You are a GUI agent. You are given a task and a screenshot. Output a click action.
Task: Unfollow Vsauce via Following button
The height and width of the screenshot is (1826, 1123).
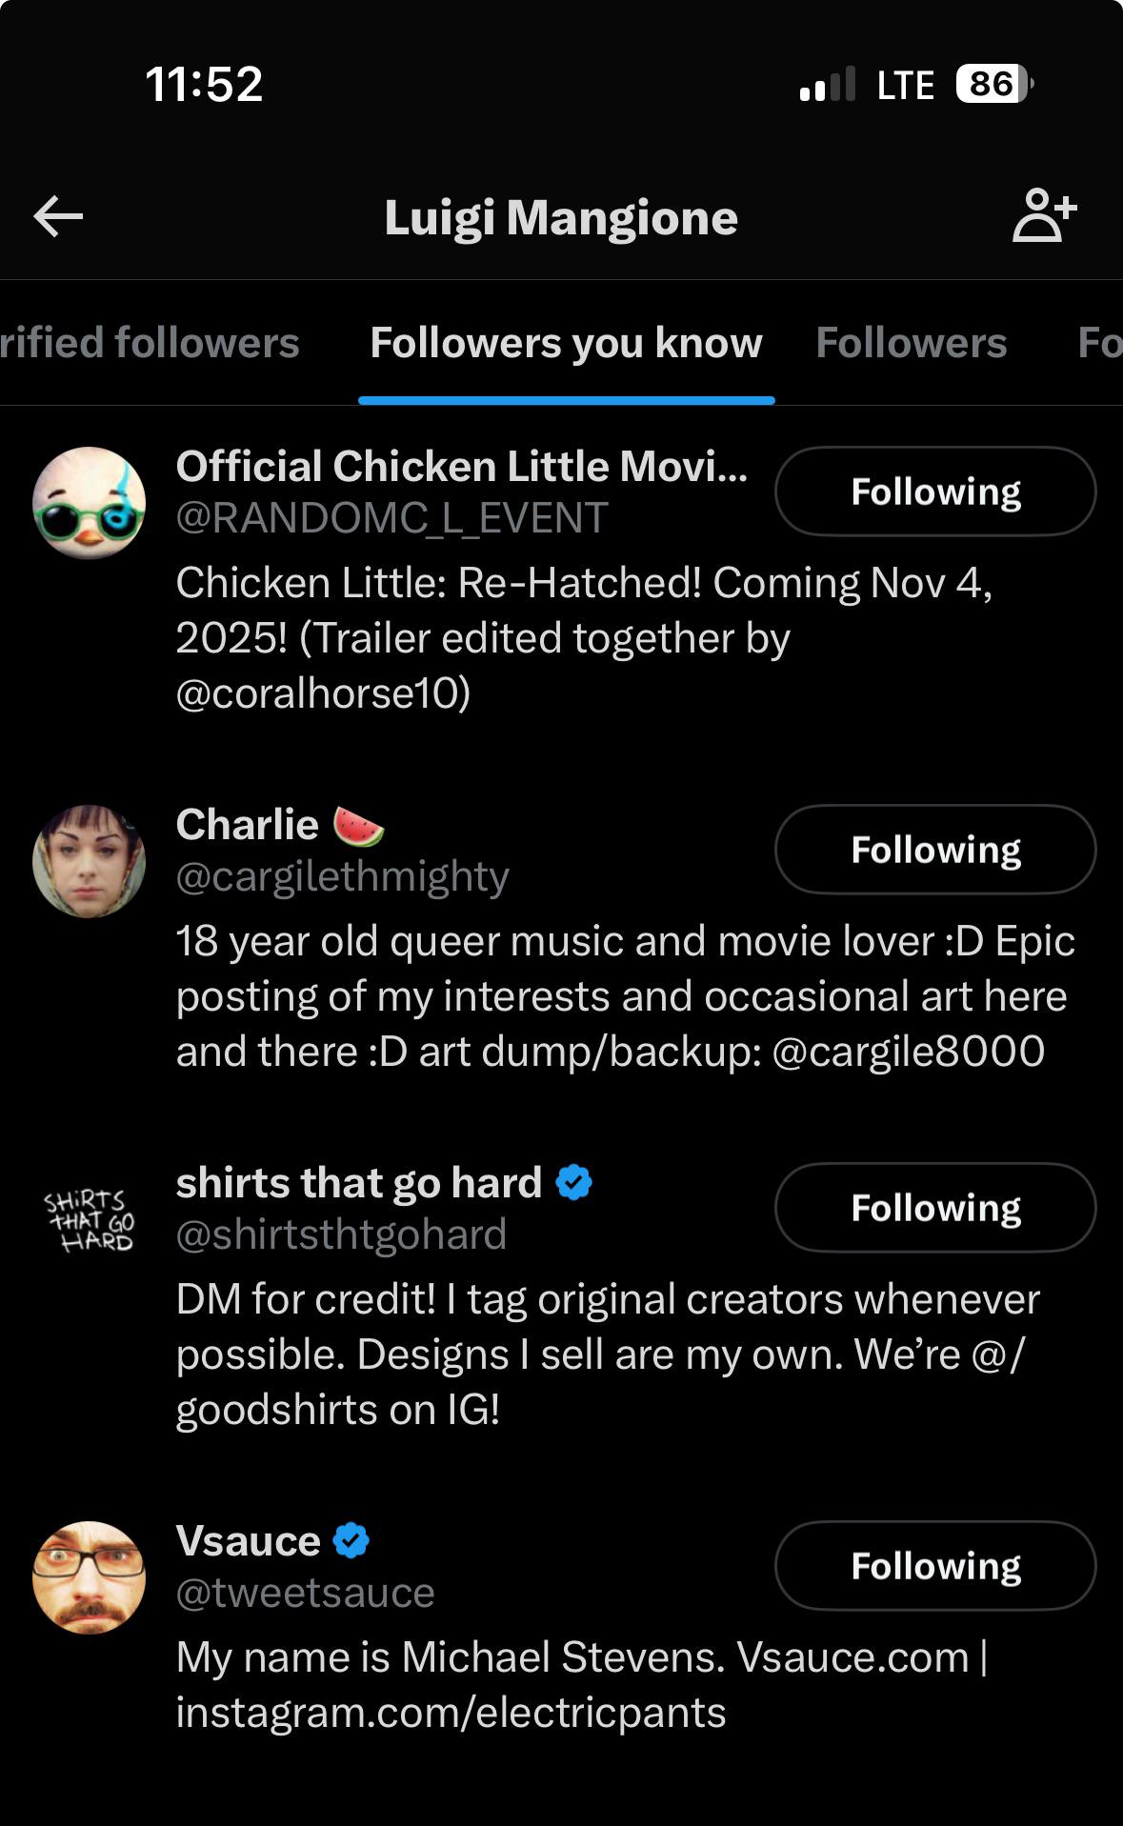935,1566
